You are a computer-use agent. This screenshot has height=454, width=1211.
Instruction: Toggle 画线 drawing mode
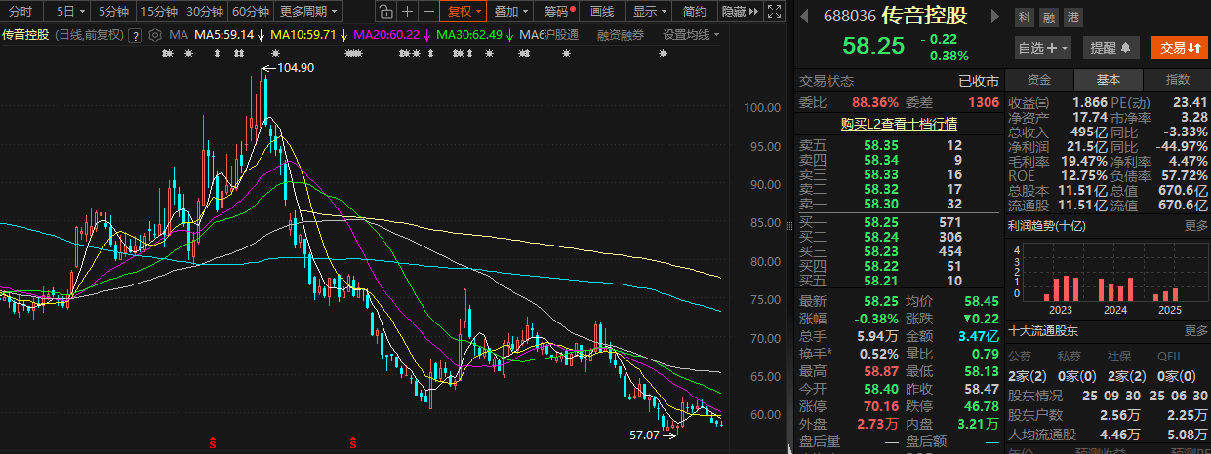point(603,12)
